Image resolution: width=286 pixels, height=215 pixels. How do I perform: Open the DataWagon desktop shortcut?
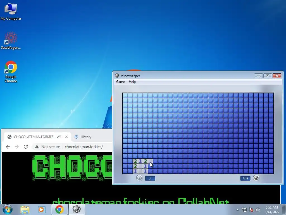[11, 41]
